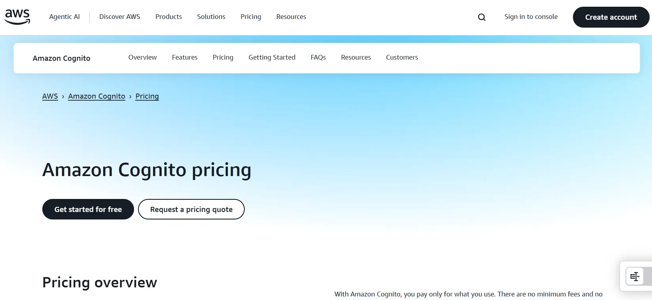Screen dimensions: 652x300
Task: Select the Pricing overview heading
Action: click(100, 283)
